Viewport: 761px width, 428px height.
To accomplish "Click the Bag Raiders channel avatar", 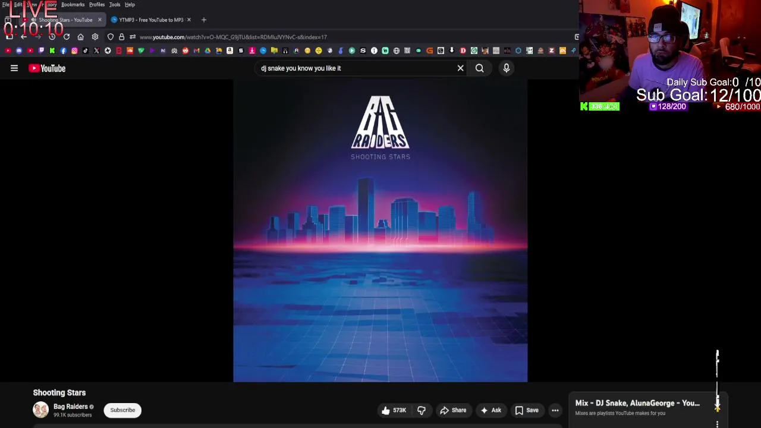I will click(x=40, y=410).
